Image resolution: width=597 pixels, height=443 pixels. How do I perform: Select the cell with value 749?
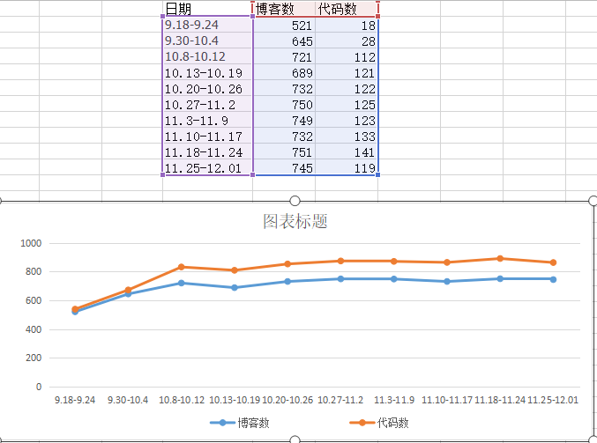[284, 120]
